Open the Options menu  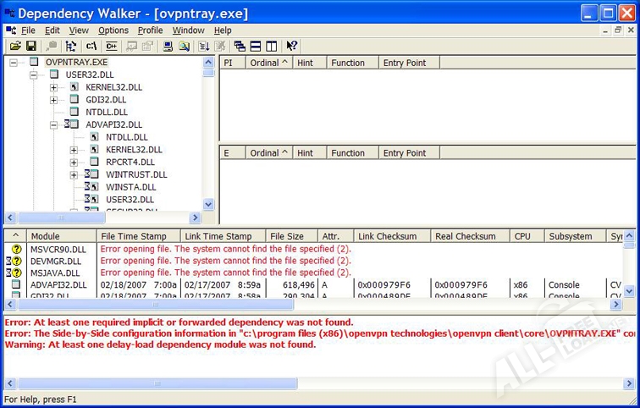(x=113, y=30)
